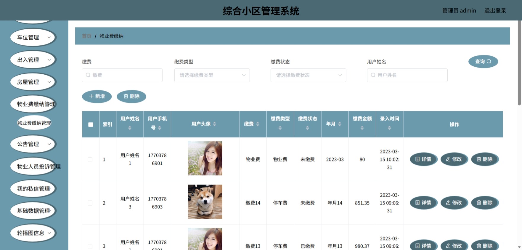Focus the 用户姓名 search input field
This screenshot has width=522, height=250.
pyautogui.click(x=407, y=75)
